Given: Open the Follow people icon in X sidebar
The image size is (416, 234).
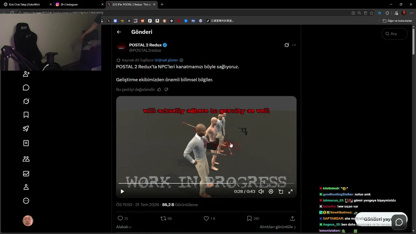Looking at the screenshot, I should [x=26, y=74].
